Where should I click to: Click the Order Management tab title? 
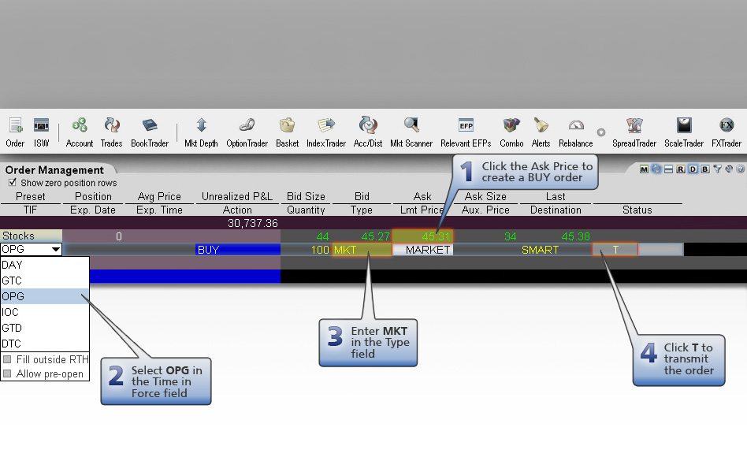(54, 170)
